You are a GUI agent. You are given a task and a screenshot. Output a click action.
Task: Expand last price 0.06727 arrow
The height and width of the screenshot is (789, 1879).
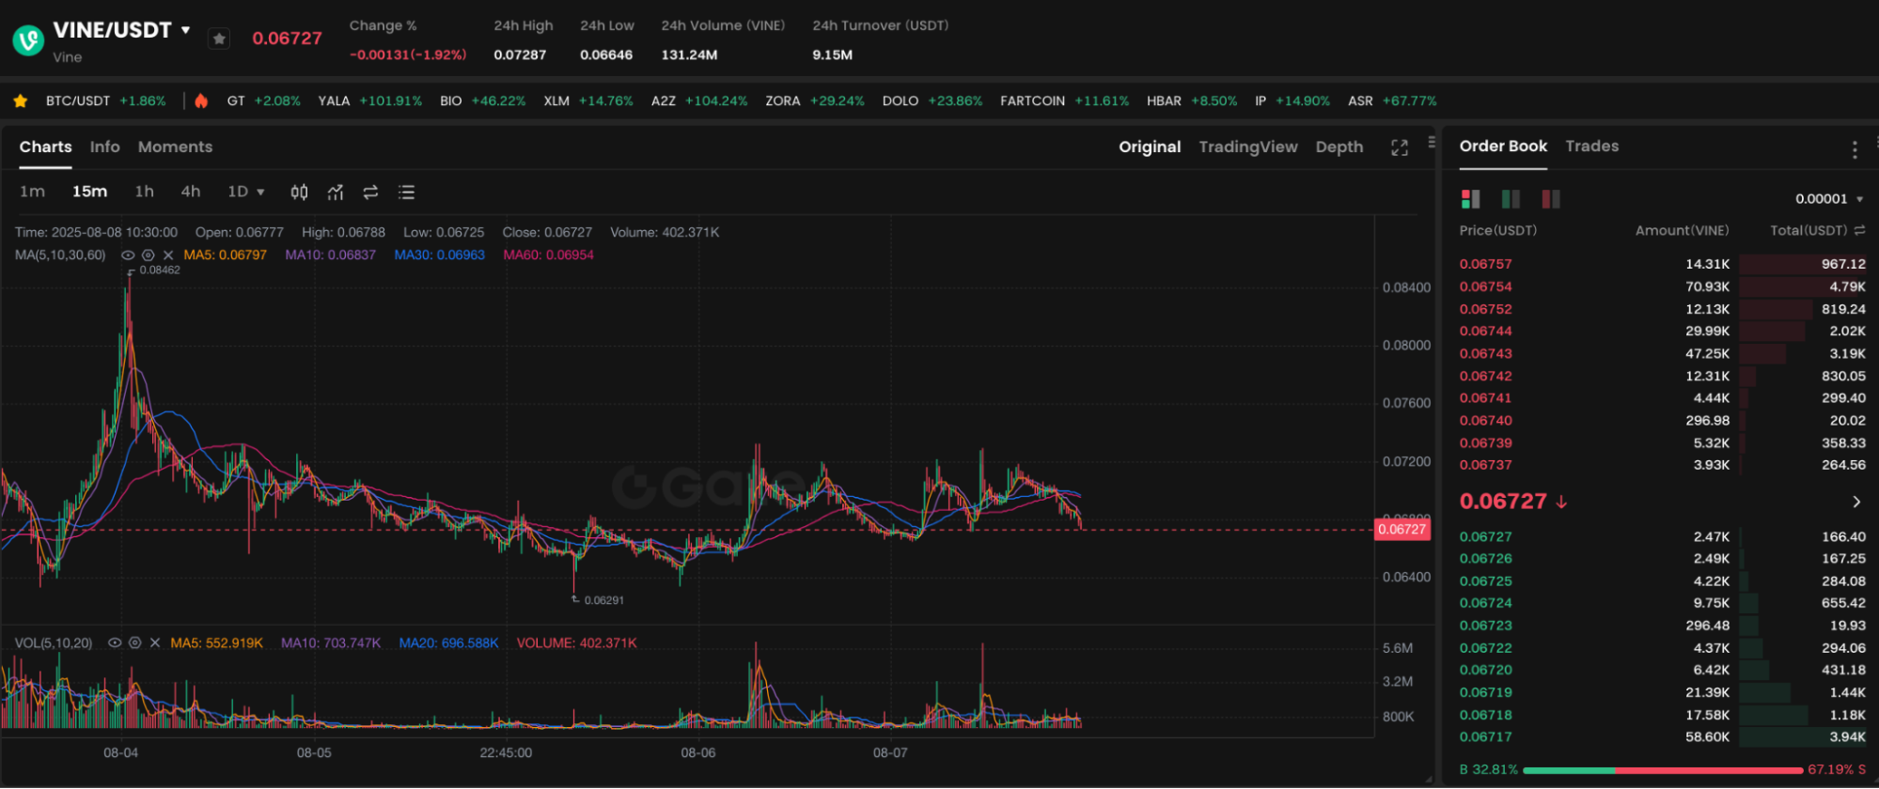pos(1856,502)
